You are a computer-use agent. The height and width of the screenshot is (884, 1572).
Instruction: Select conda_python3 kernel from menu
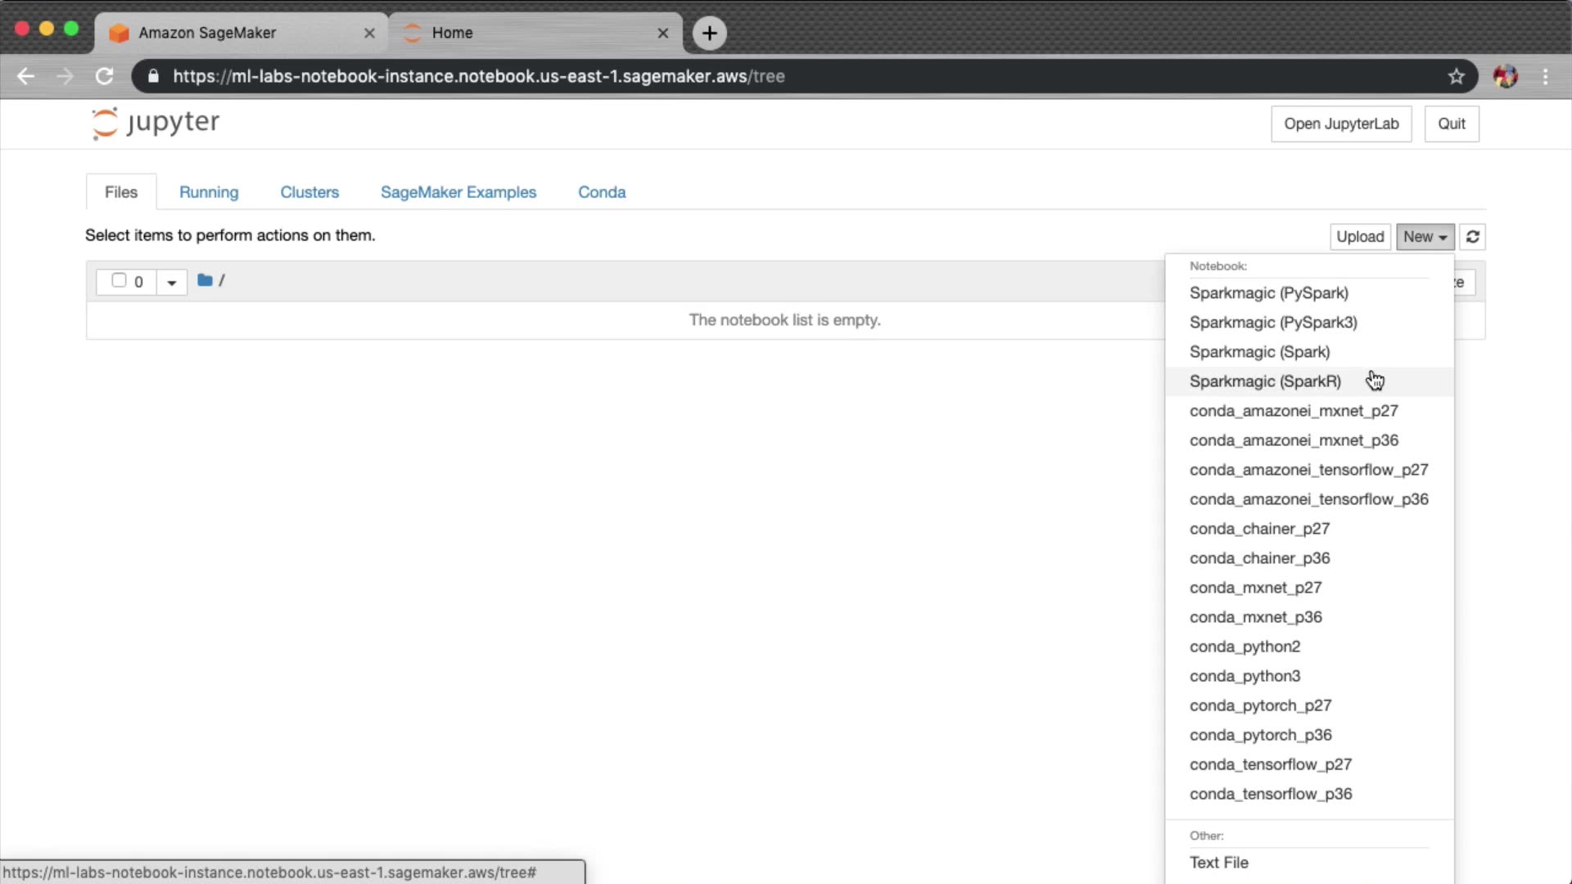pos(1244,676)
